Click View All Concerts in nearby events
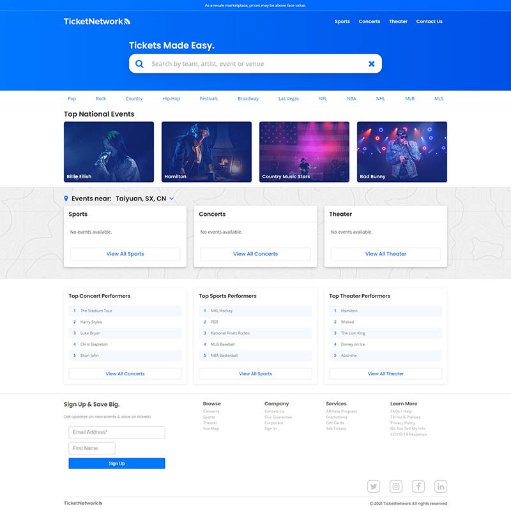Image resolution: width=511 pixels, height=510 pixels. point(256,253)
